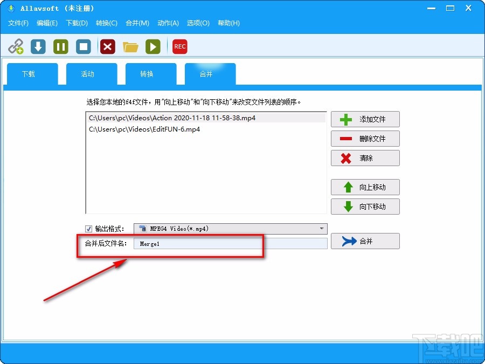Image resolution: width=485 pixels, height=364 pixels.
Task: Click the green play toolbar icon
Action: [x=153, y=46]
